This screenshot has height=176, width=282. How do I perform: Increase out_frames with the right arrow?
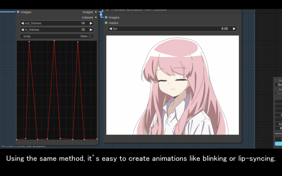click(91, 23)
